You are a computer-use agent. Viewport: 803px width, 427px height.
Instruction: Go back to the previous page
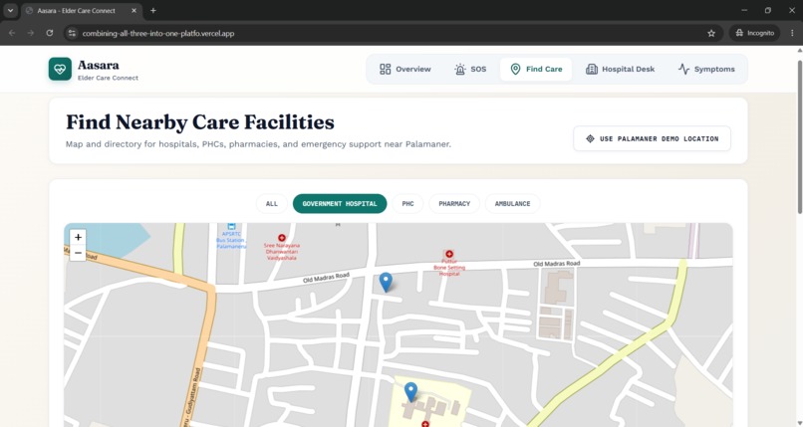point(12,33)
